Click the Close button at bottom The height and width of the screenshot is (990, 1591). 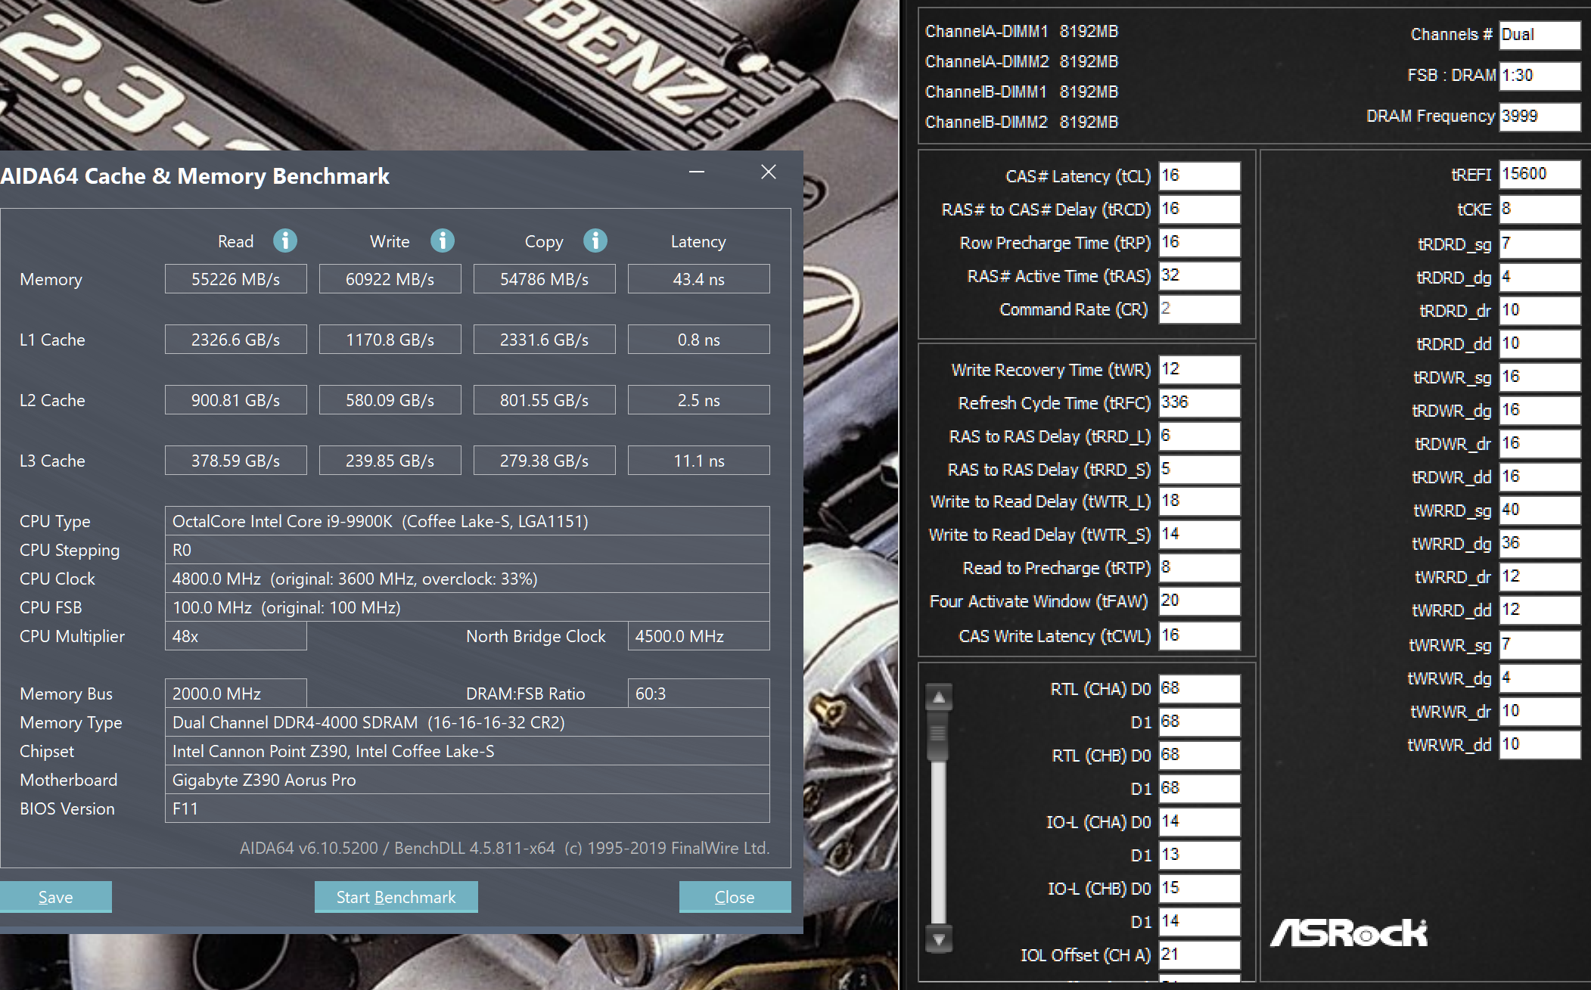[735, 897]
